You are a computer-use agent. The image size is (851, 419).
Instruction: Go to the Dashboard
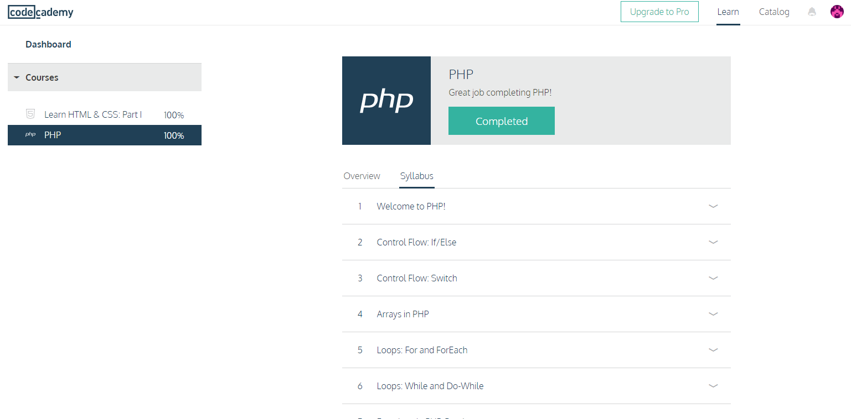[x=48, y=44]
